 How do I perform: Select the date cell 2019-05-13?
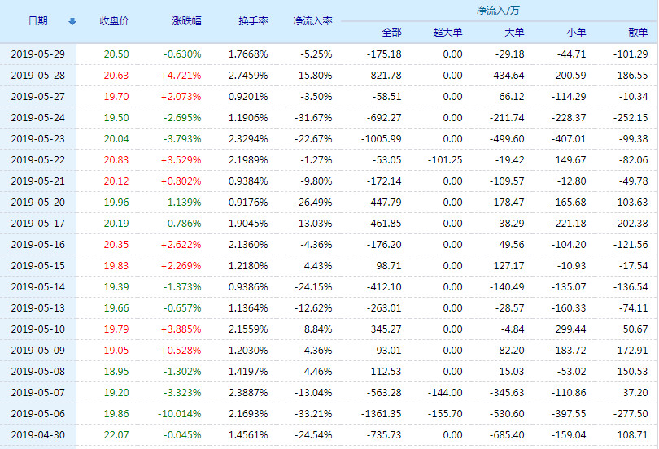37,307
